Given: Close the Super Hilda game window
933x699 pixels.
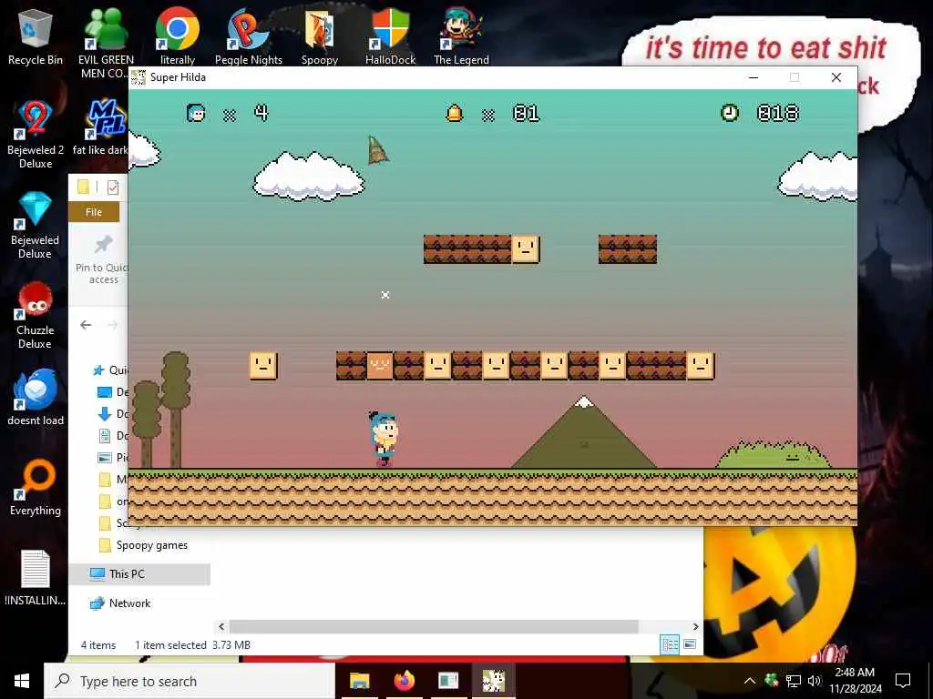Looking at the screenshot, I should coord(836,77).
